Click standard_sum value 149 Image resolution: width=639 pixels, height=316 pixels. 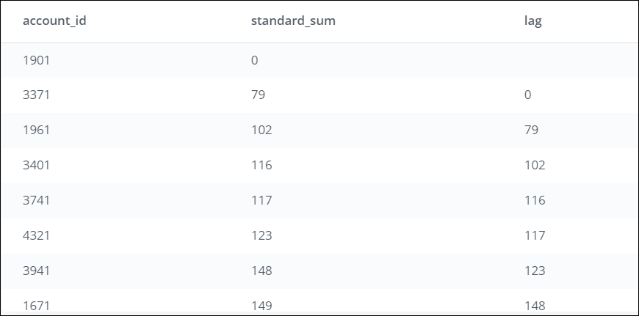(261, 305)
